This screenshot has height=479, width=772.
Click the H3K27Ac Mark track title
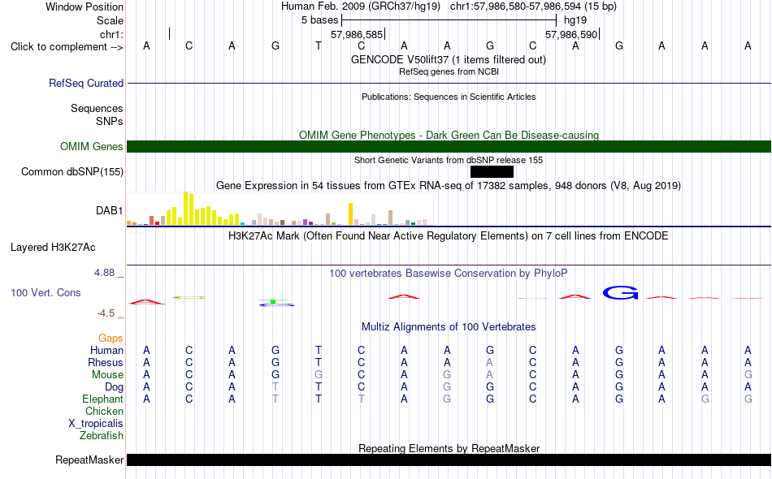click(449, 236)
